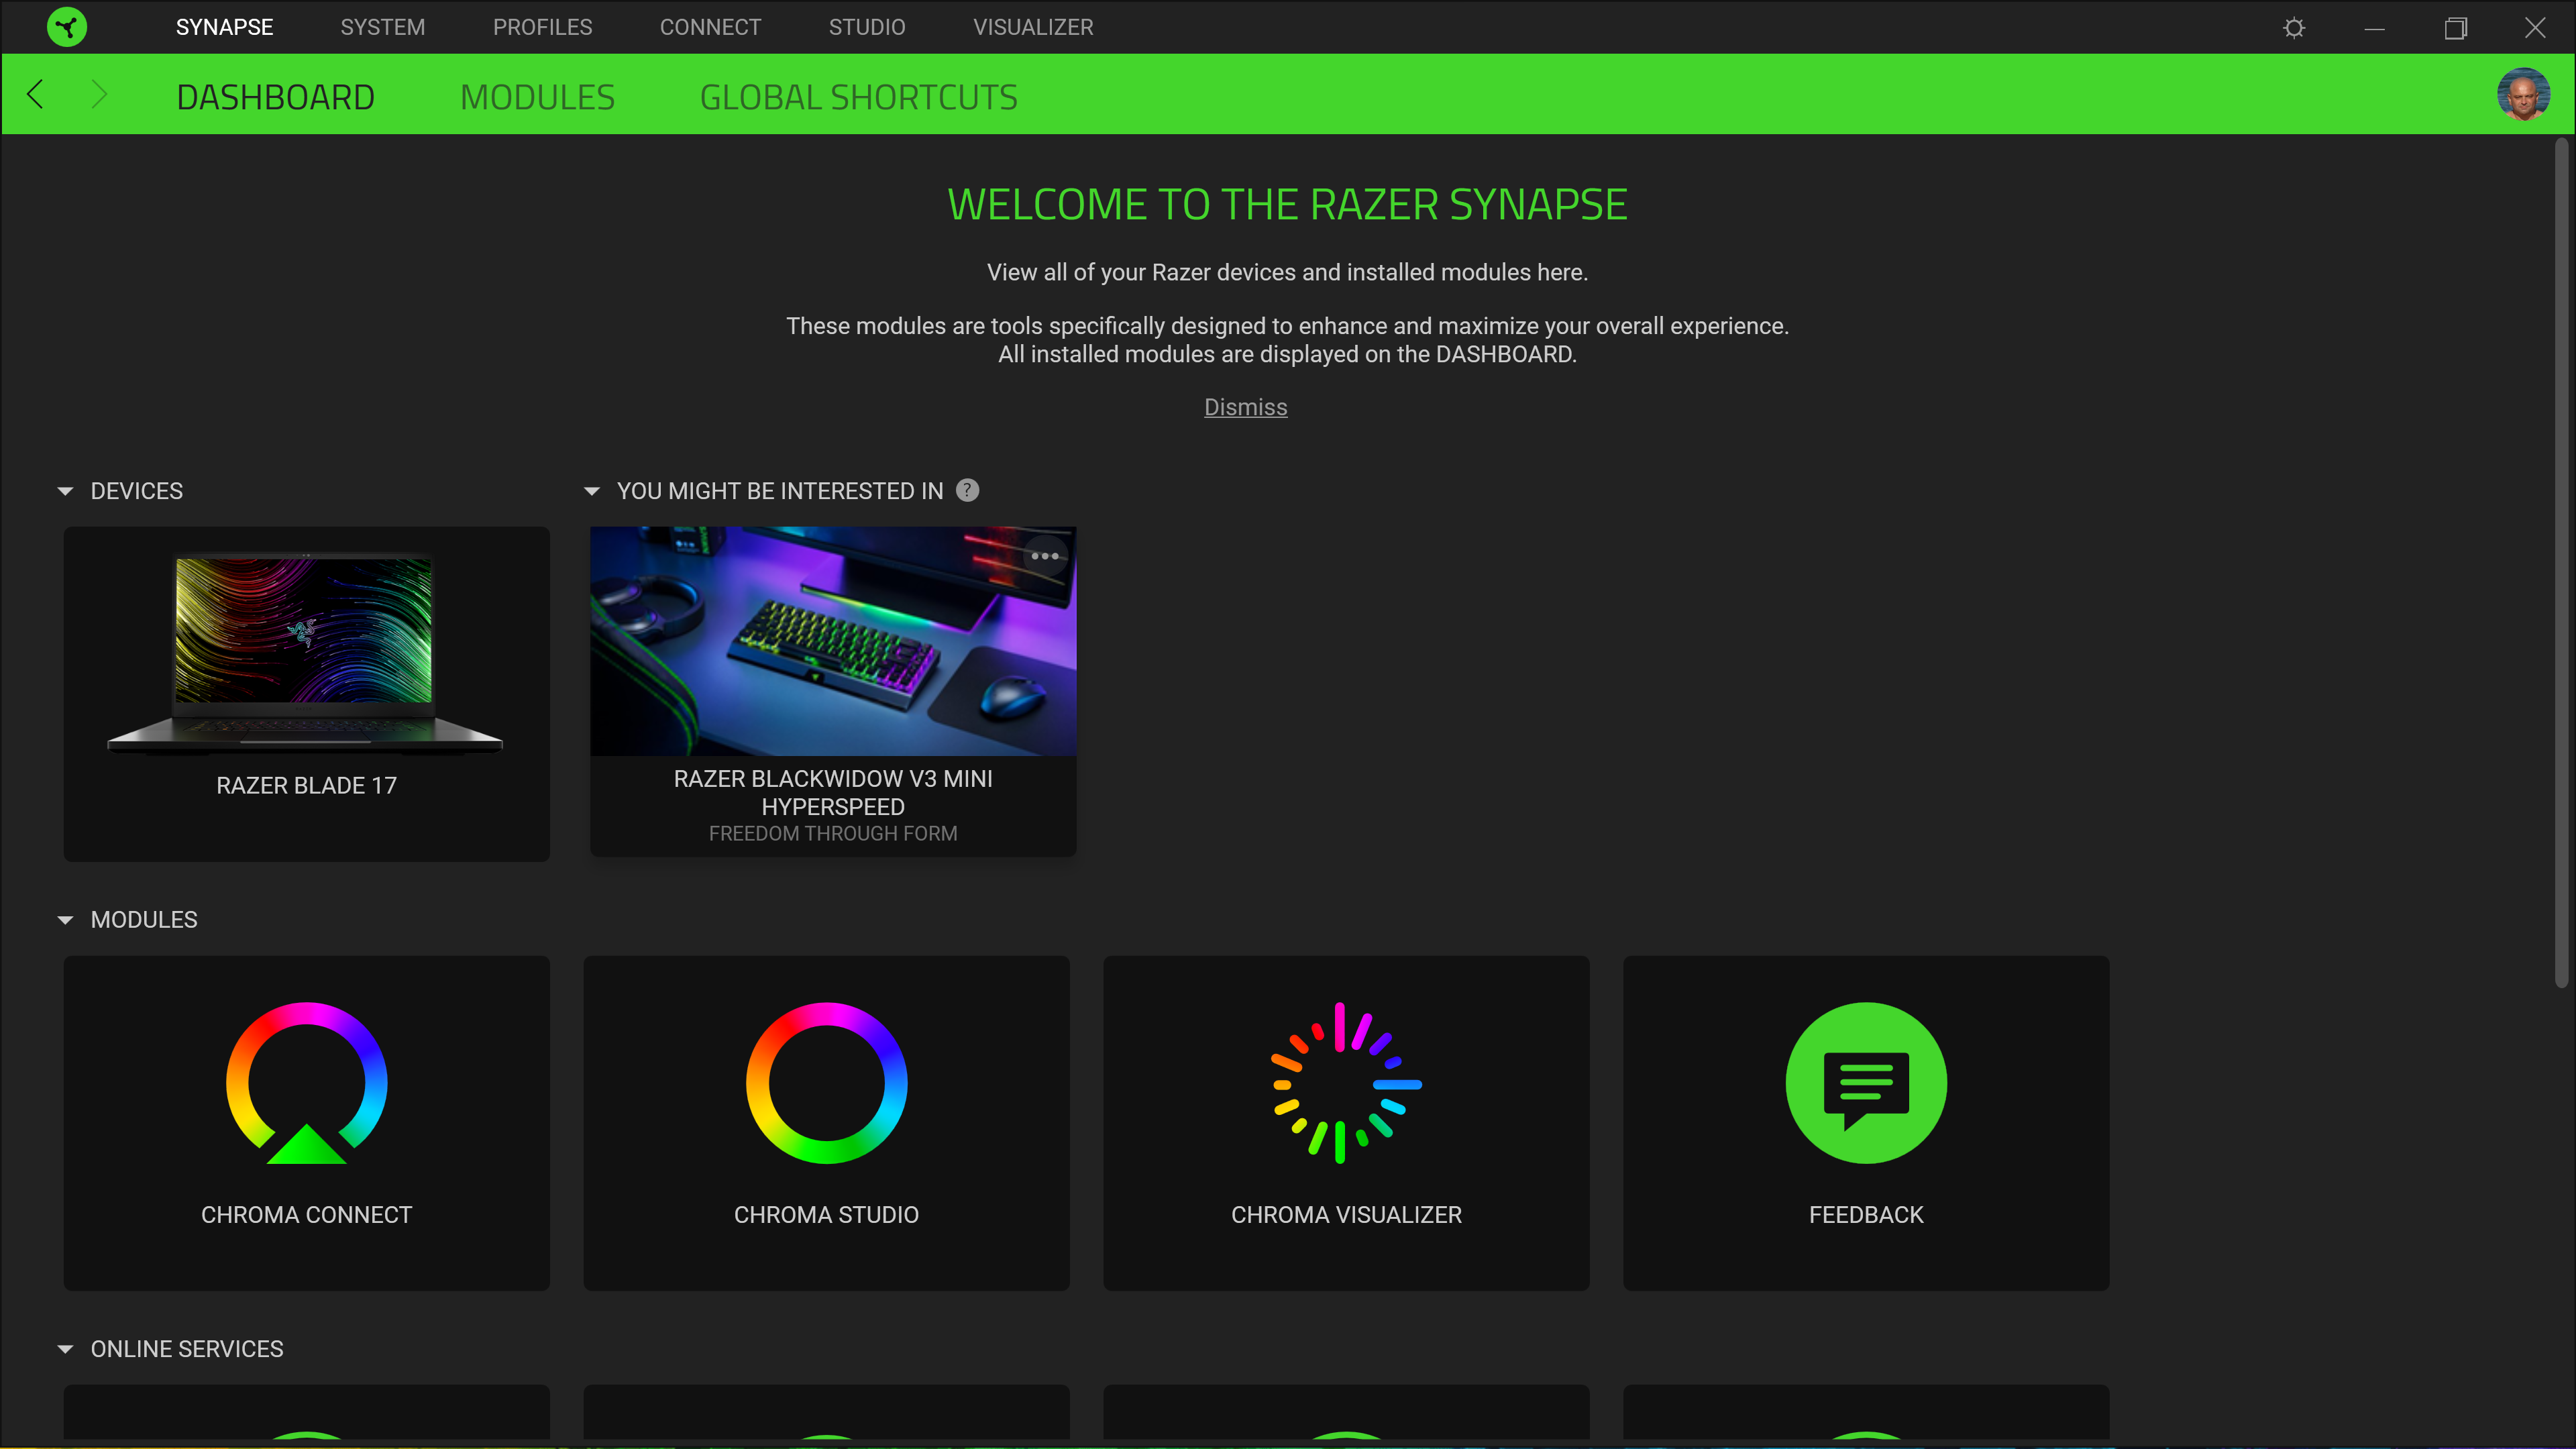This screenshot has height=1449, width=2576.
Task: Open the STUDIO menu
Action: click(x=866, y=27)
